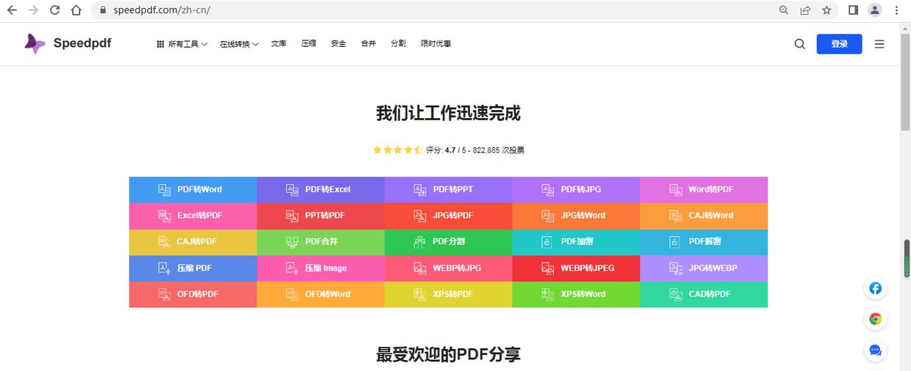Viewport: 911px width, 371px height.
Task: Click the browser forward arrow
Action: (33, 10)
